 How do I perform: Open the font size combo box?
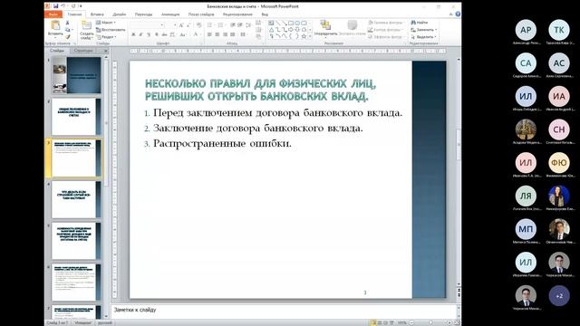(171, 25)
